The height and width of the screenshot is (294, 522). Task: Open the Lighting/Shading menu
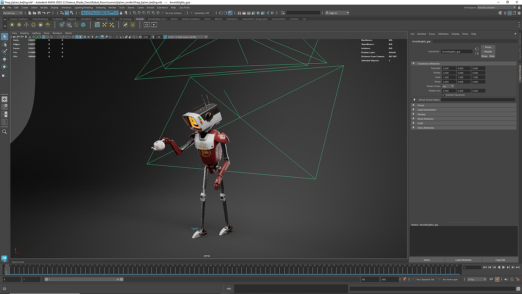(x=84, y=7)
